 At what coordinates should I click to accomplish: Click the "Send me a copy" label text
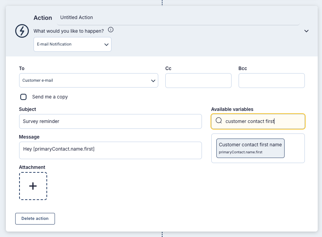pos(50,97)
